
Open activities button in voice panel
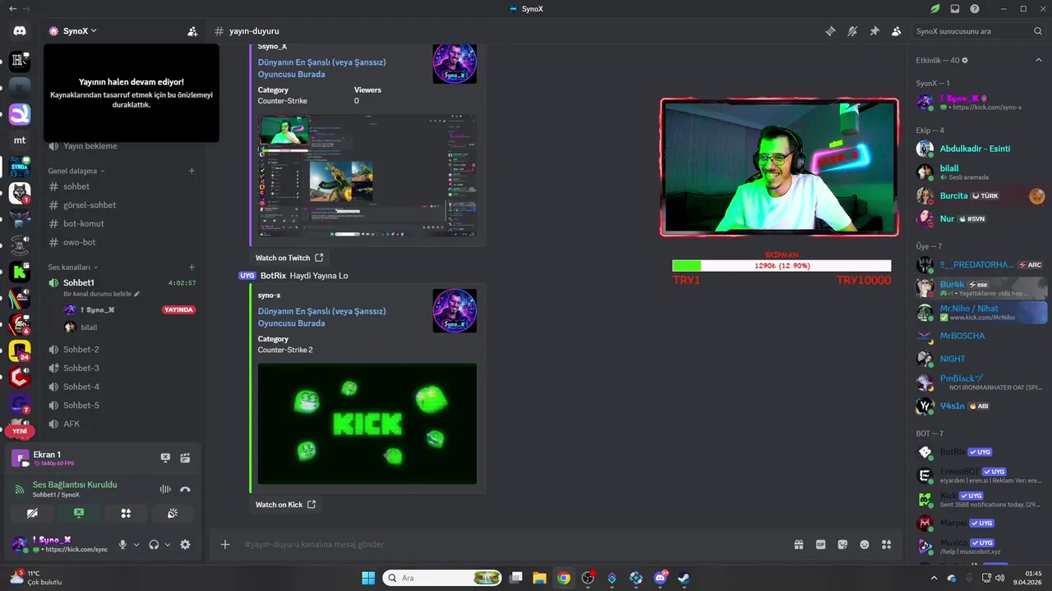(x=126, y=513)
